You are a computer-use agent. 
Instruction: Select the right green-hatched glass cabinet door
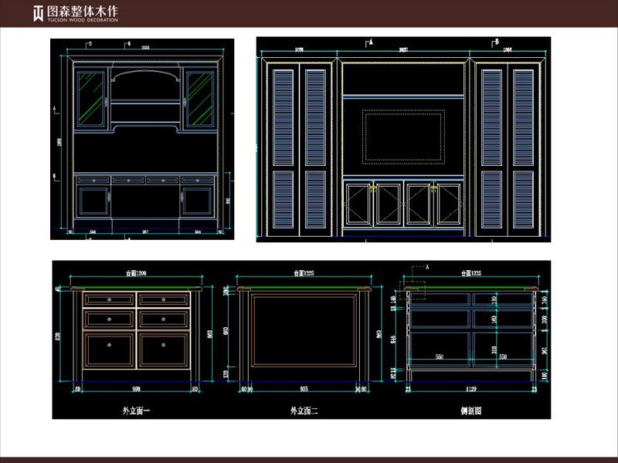pos(199,98)
